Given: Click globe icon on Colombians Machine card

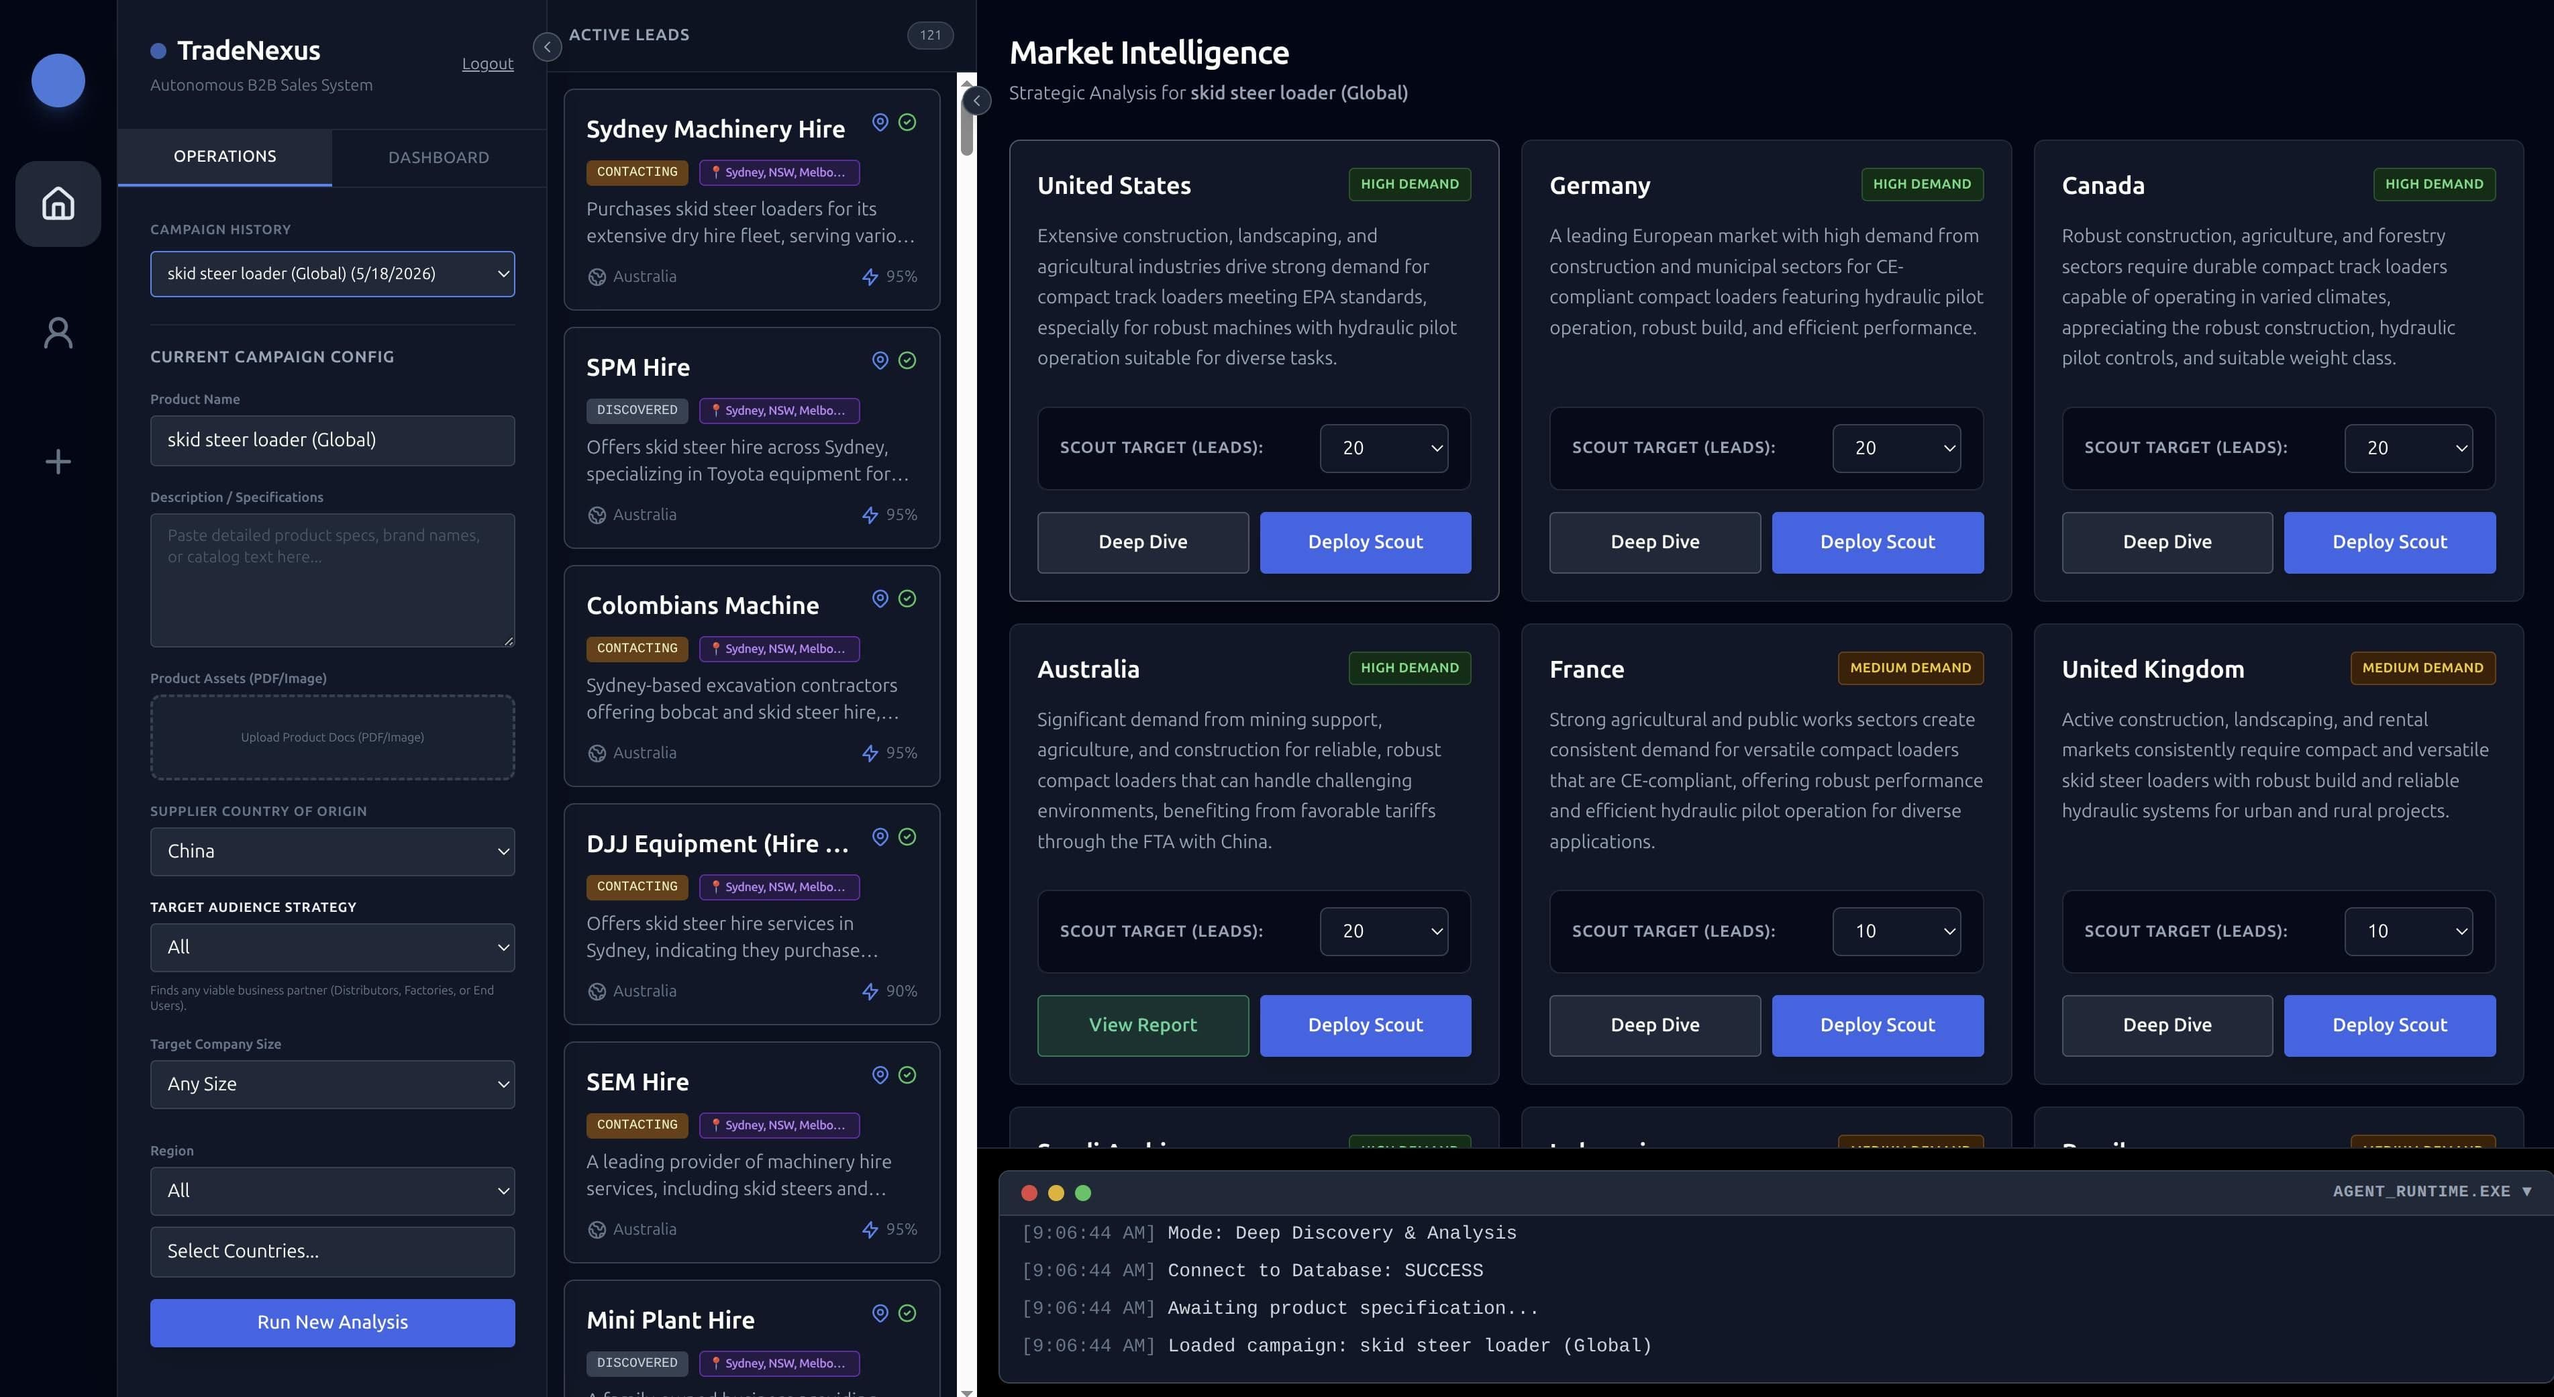Looking at the screenshot, I should pos(597,753).
